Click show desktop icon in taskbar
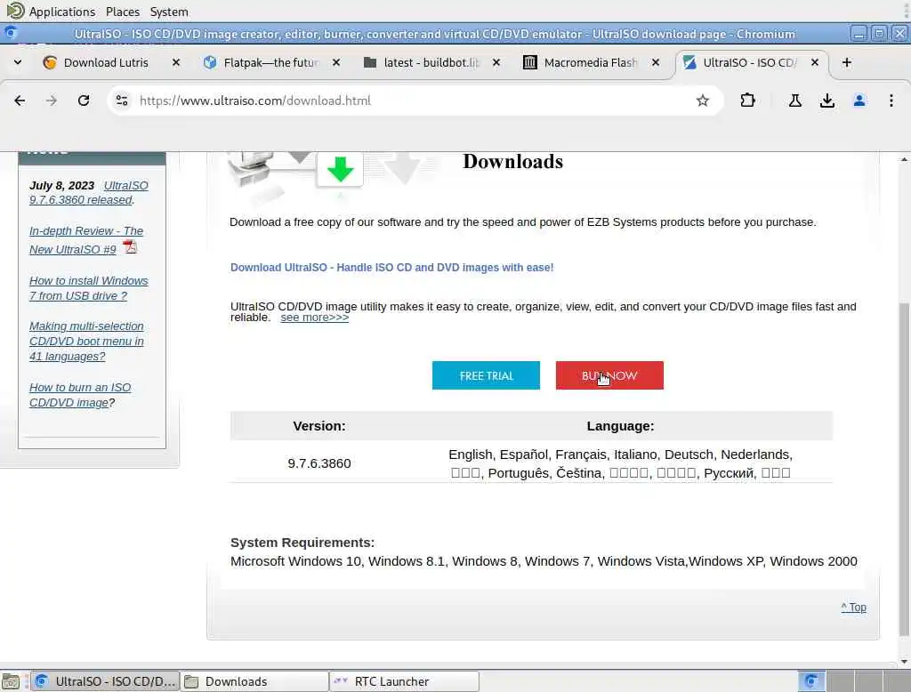The image size is (911, 692). click(11, 681)
